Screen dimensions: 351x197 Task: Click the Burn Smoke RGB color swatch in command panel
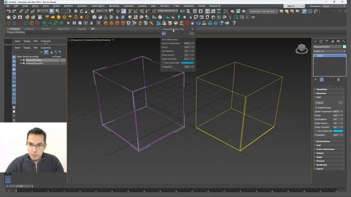(x=338, y=131)
